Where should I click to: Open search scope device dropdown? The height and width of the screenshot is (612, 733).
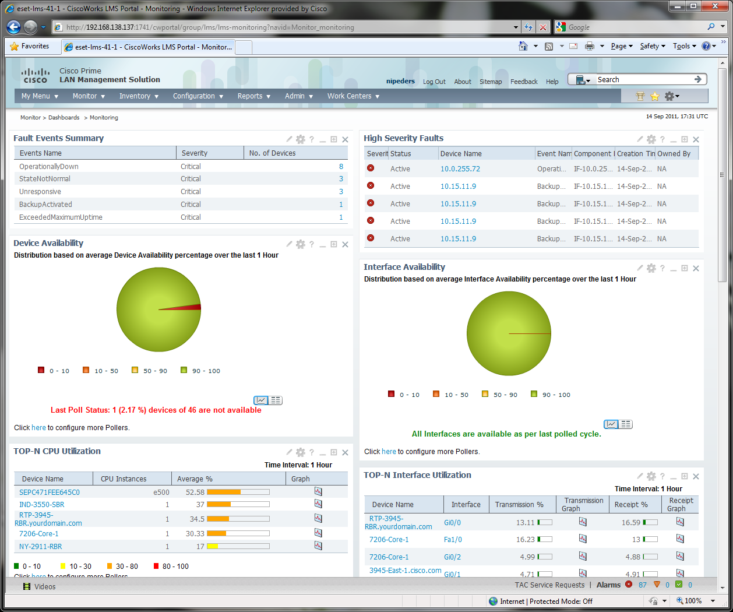583,80
